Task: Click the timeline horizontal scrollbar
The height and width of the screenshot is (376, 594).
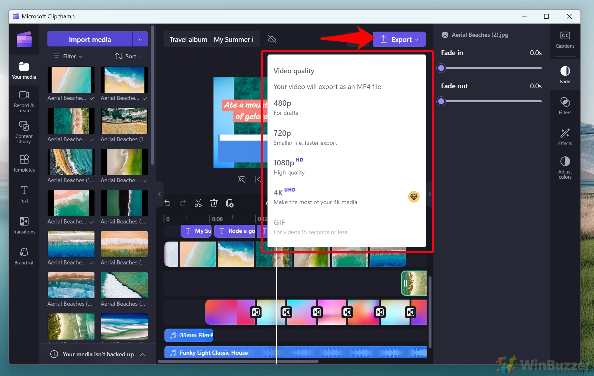Action: coord(238,361)
